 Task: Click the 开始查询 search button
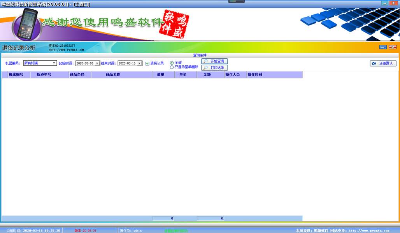pos(214,61)
